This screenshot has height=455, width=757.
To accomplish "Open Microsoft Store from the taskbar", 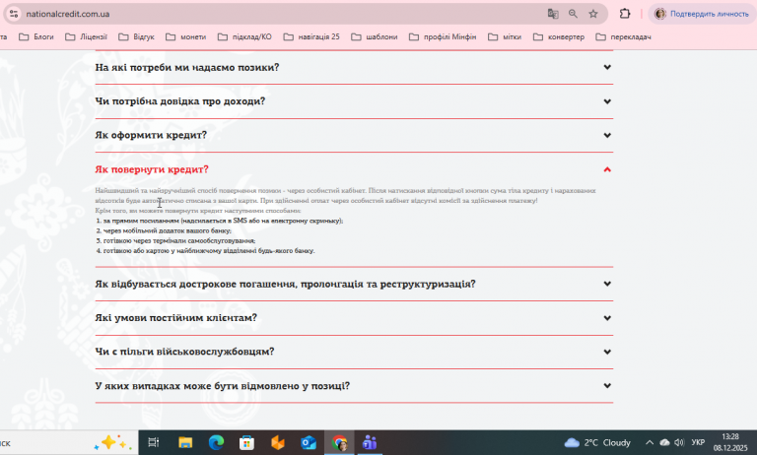I will pyautogui.click(x=246, y=442).
